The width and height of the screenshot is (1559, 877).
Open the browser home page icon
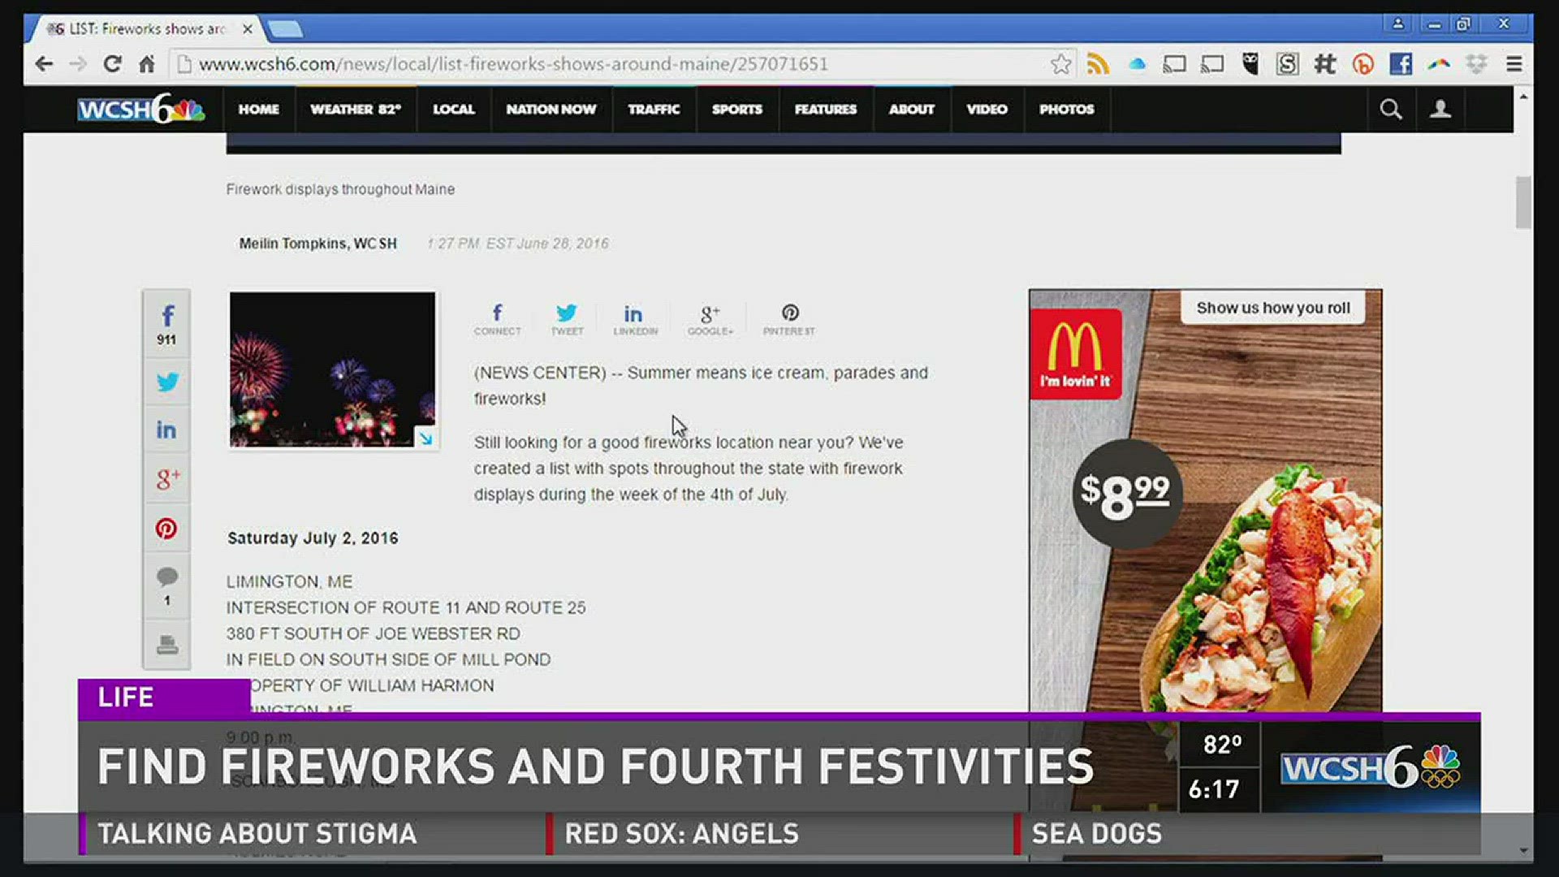coord(147,64)
